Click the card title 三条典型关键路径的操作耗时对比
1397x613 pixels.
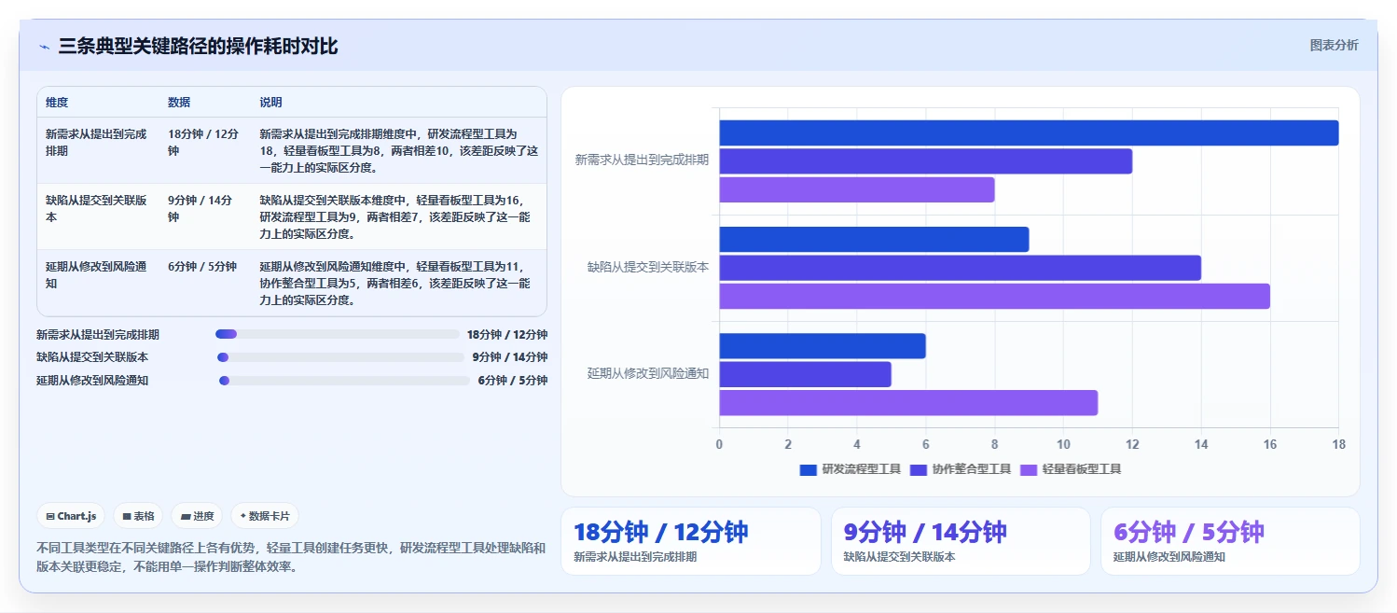198,46
